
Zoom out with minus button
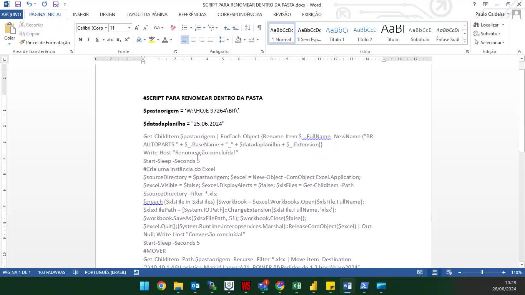click(459, 272)
